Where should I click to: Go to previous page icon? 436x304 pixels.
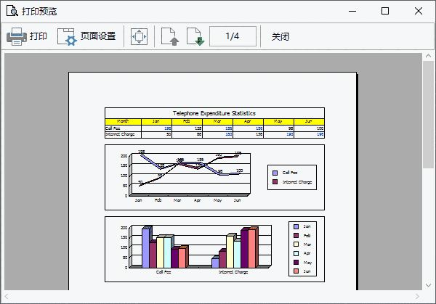[x=169, y=36]
